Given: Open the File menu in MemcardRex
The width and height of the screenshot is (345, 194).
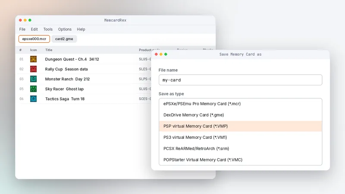Looking at the screenshot, I should point(22,29).
